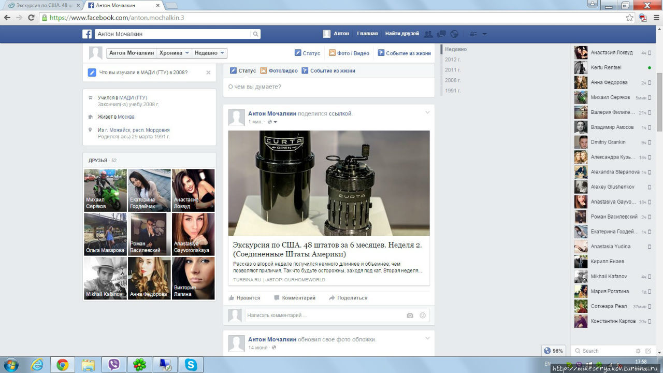Image resolution: width=663 pixels, height=373 pixels.
Task: Attach a photo using comment camera icon
Action: (410, 315)
